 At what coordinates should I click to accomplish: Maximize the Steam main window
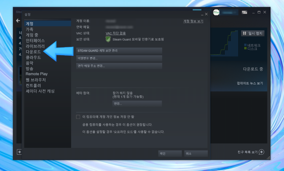click(x=259, y=12)
